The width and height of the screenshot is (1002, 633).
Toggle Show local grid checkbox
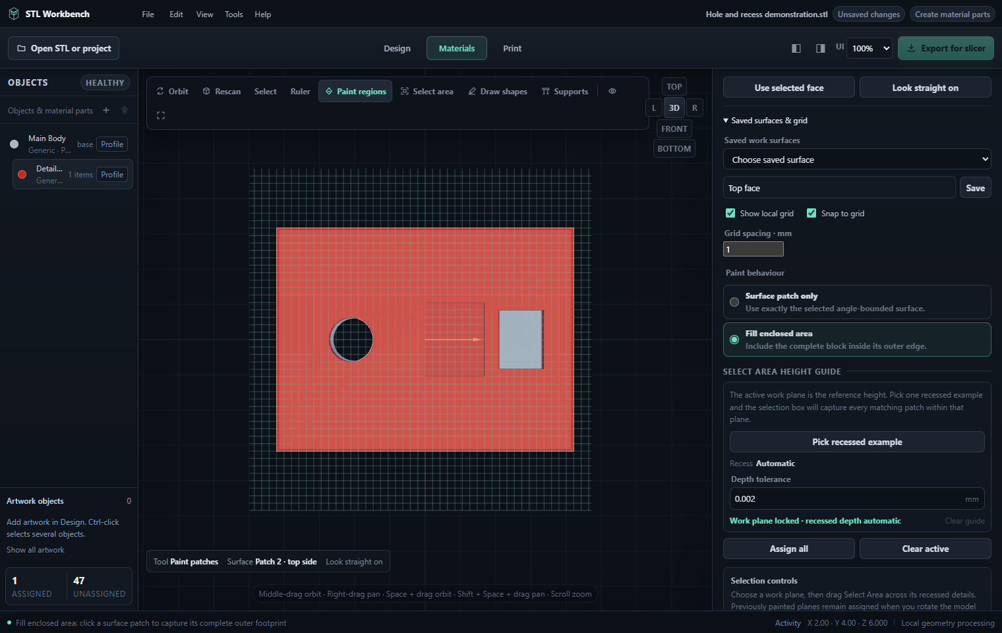(730, 213)
